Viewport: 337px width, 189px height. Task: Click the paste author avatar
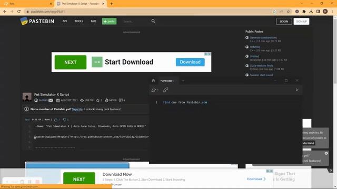click(x=27, y=97)
